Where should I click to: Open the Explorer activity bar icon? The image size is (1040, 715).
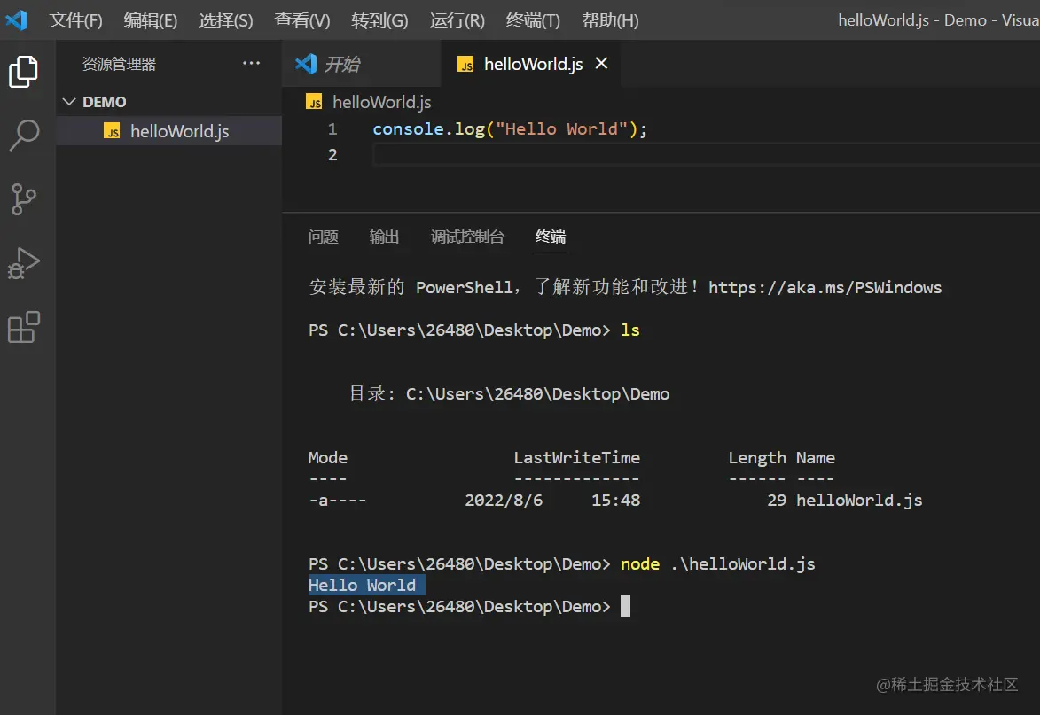[24, 71]
